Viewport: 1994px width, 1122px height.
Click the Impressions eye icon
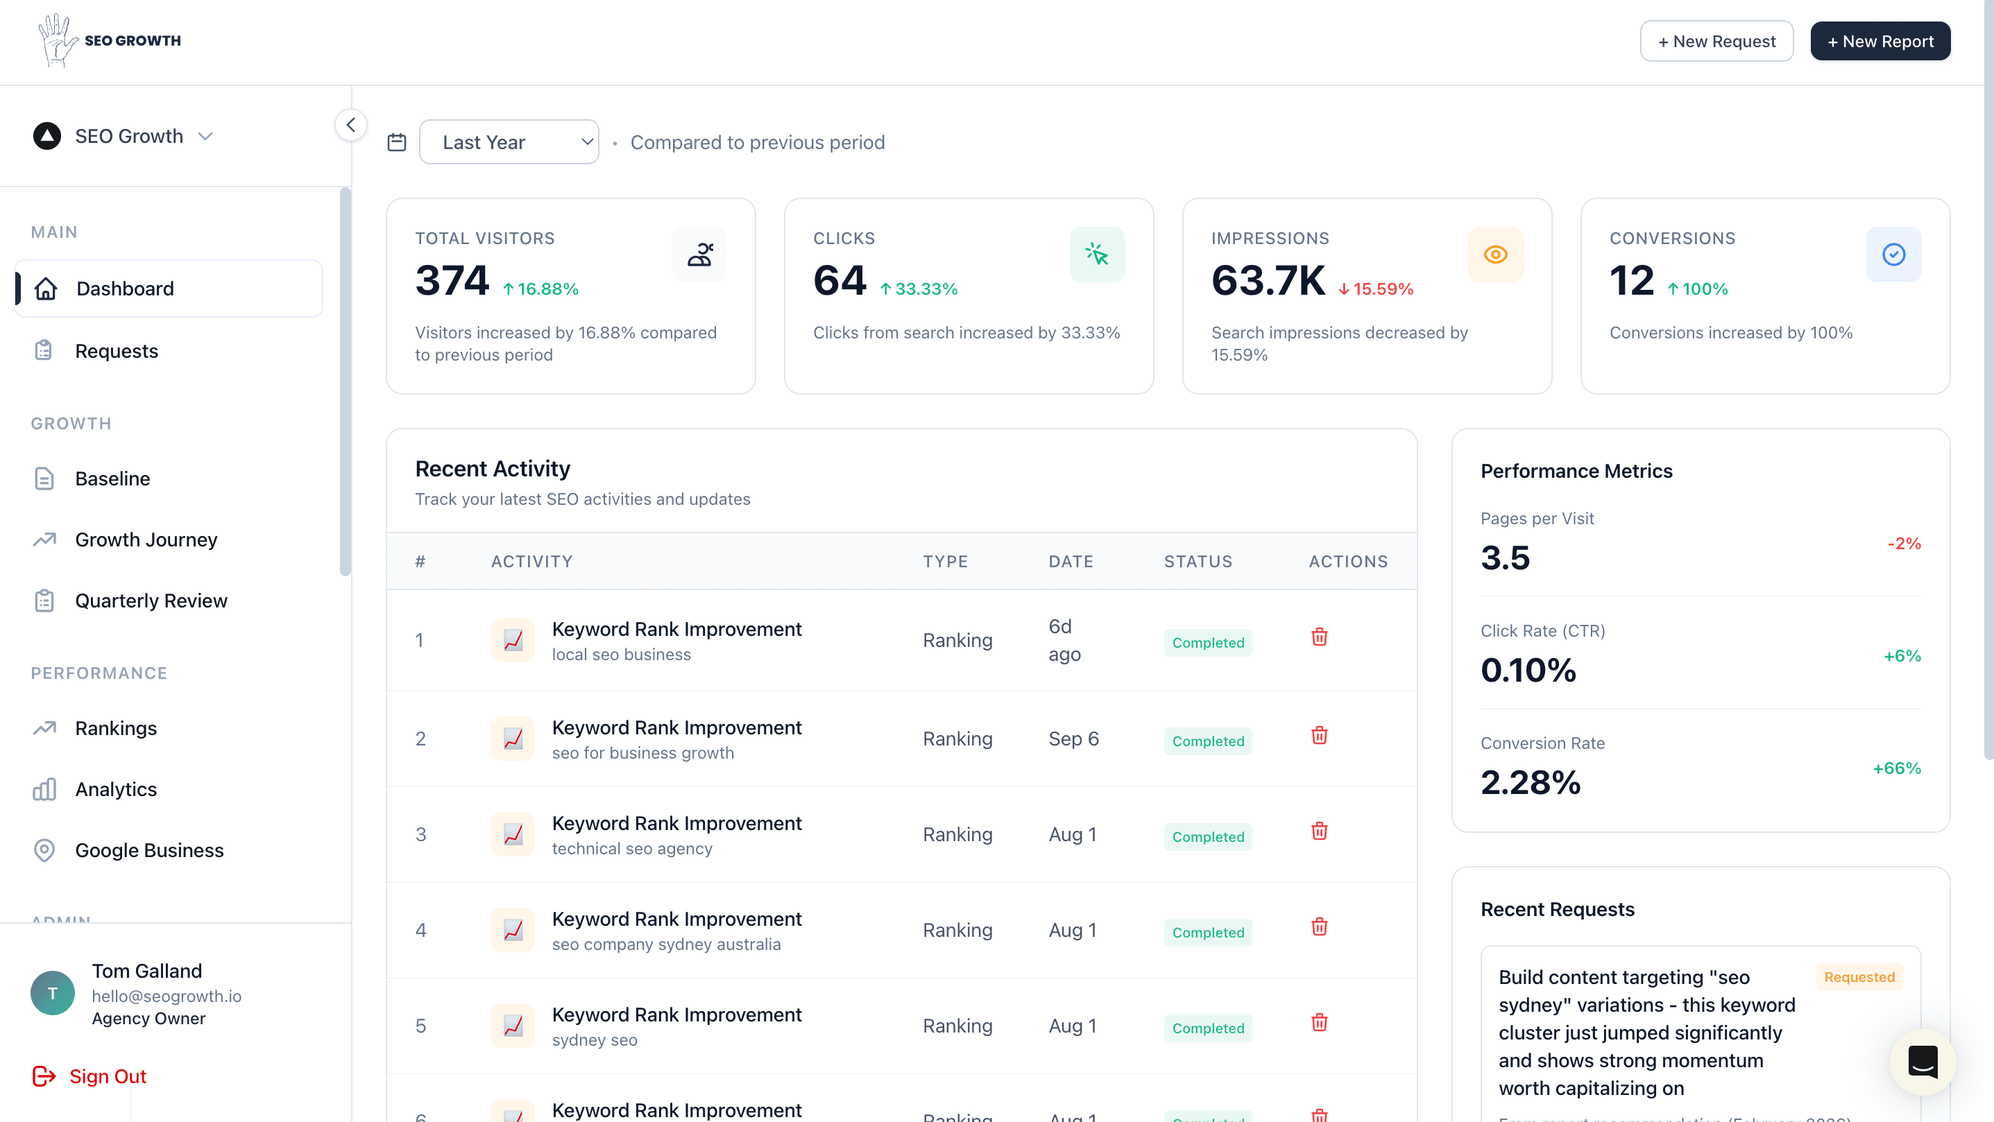(x=1496, y=254)
